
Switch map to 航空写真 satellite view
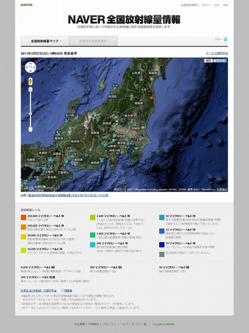click(220, 61)
